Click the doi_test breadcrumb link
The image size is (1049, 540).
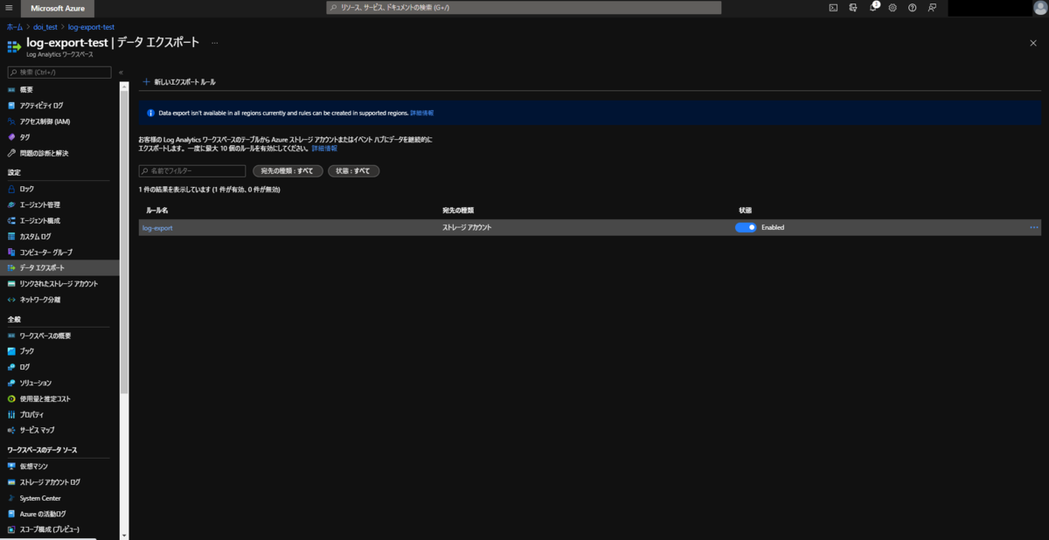[45, 27]
